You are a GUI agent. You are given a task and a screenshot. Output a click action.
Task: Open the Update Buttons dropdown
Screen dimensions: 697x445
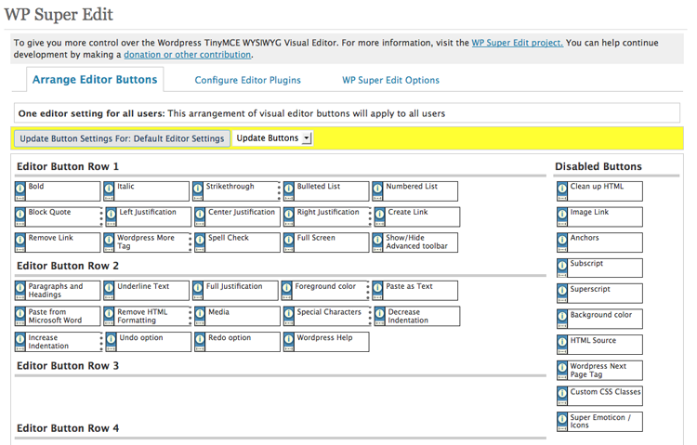tap(273, 138)
